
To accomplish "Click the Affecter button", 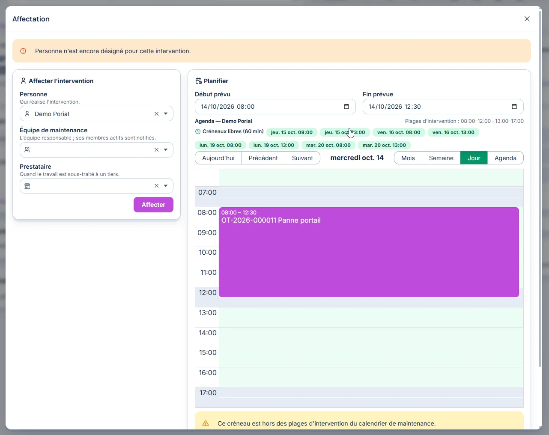I will pyautogui.click(x=153, y=205).
